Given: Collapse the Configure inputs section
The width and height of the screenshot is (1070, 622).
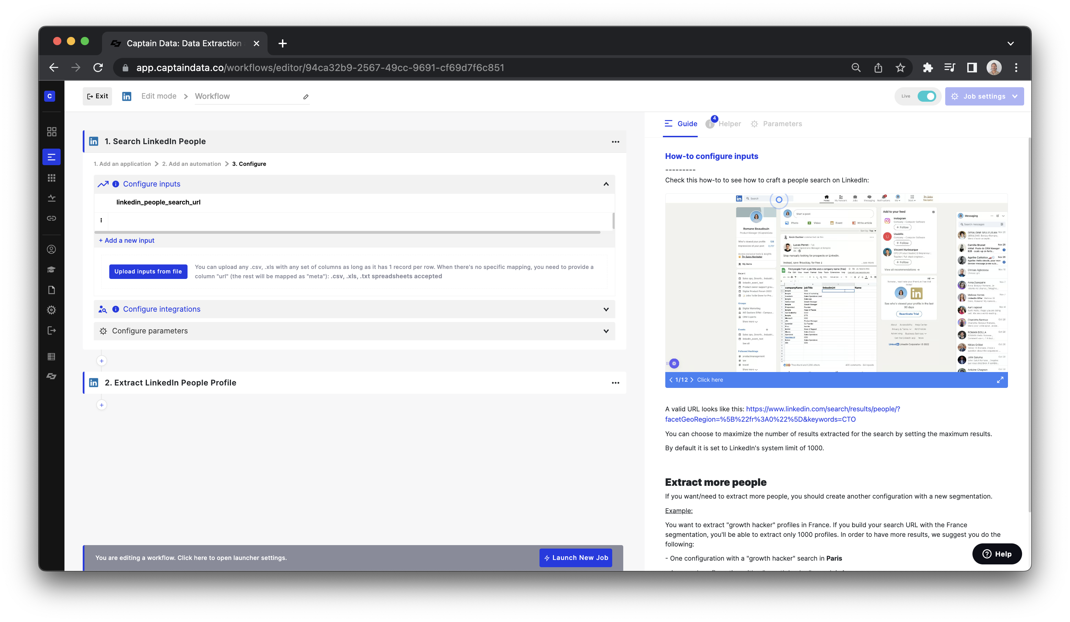Looking at the screenshot, I should point(606,184).
